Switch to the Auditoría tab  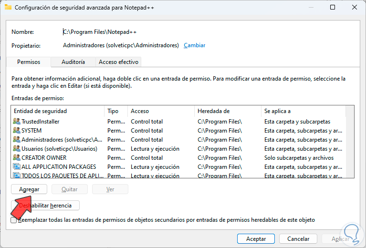pyautogui.click(x=73, y=62)
